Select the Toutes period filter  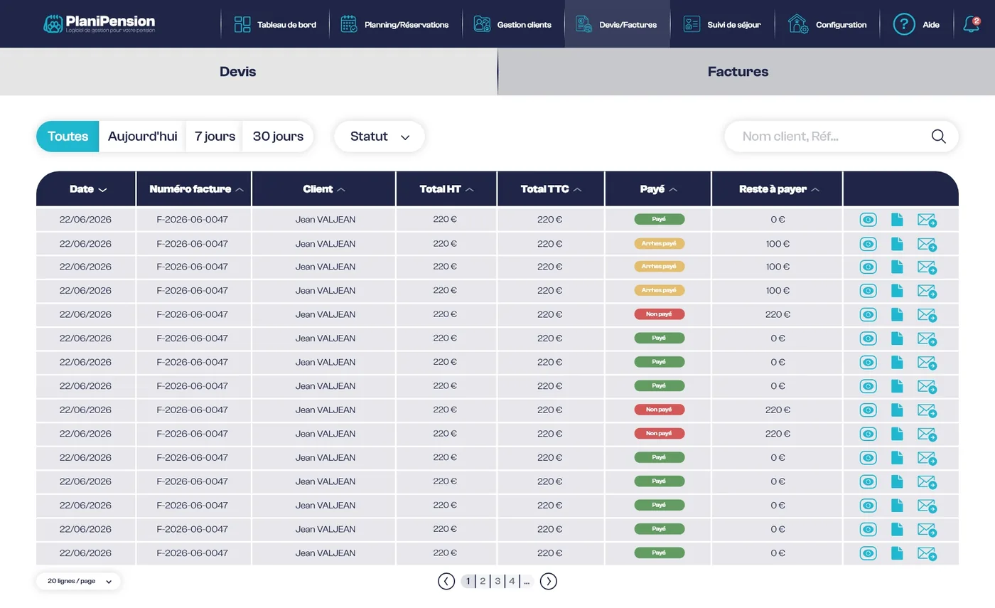68,137
